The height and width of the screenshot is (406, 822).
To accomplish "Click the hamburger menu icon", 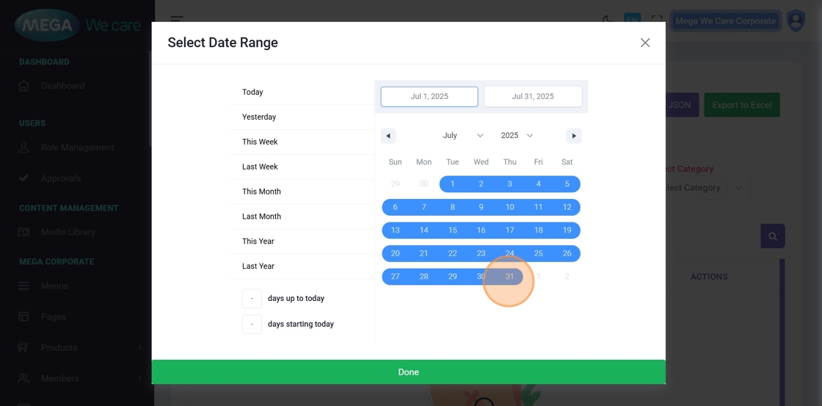I will pos(177,20).
